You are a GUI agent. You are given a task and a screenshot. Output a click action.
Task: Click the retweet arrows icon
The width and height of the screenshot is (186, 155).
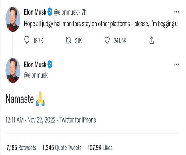(x=68, y=41)
